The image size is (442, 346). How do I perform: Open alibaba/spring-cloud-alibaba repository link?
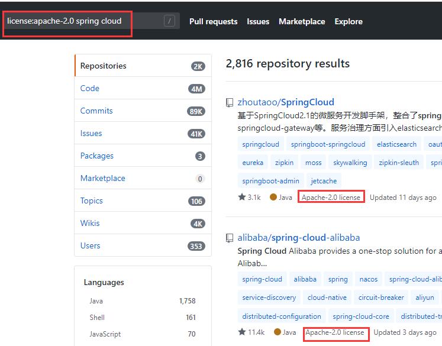pyautogui.click(x=299, y=238)
